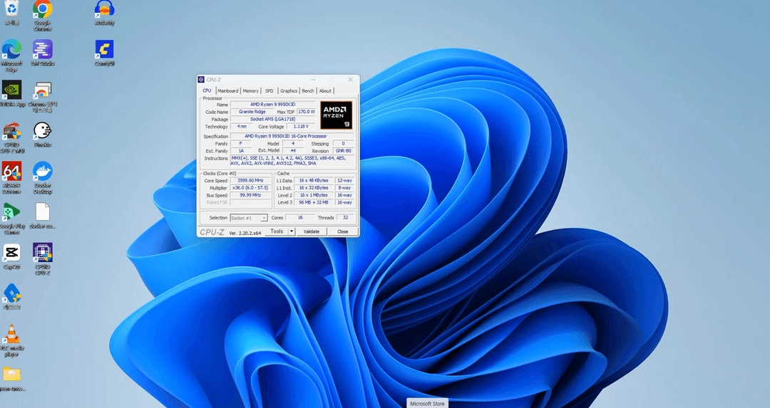Click the Name field AMD Ryzen 9 9950X3D
The height and width of the screenshot is (408, 770).
272,105
